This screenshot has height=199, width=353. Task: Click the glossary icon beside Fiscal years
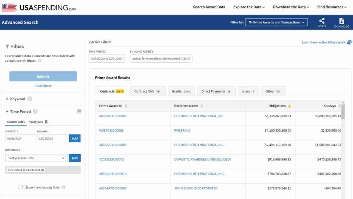[46, 122]
